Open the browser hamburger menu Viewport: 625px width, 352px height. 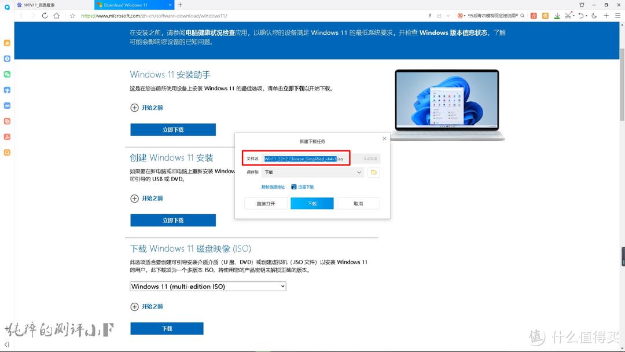tap(618, 16)
